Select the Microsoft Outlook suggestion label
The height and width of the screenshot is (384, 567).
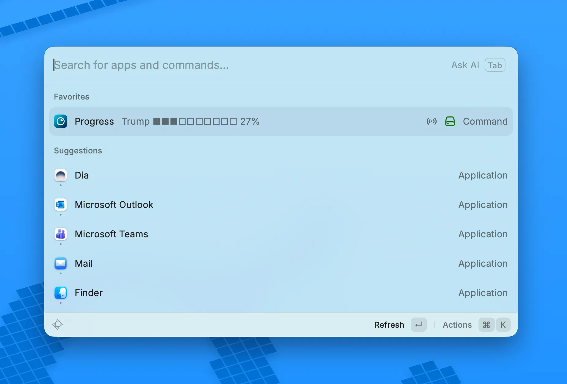[x=114, y=205]
